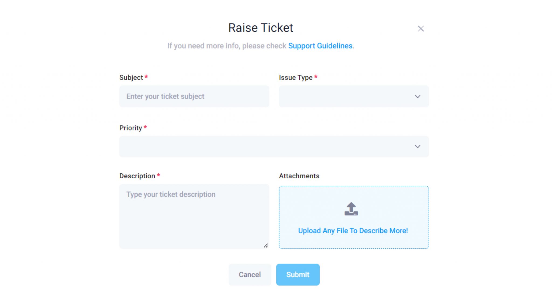552x298 pixels.
Task: Click the Priority chevron arrow
Action: (418, 147)
